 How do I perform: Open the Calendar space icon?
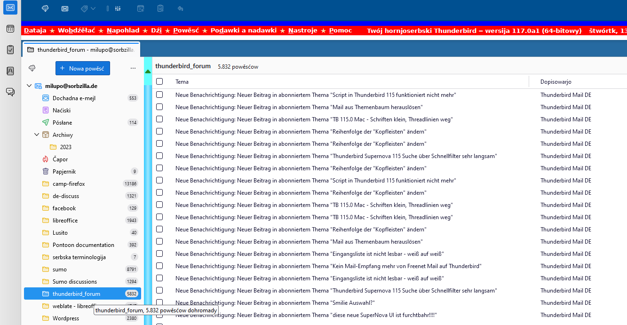click(x=10, y=29)
